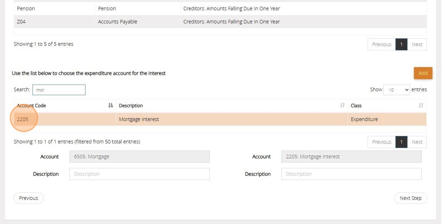Type in Description field under 6505: Mortgage
Screen dimensions: 446x224
point(139,174)
